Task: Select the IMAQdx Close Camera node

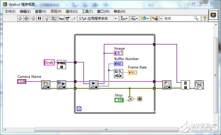Action: tap(167, 85)
